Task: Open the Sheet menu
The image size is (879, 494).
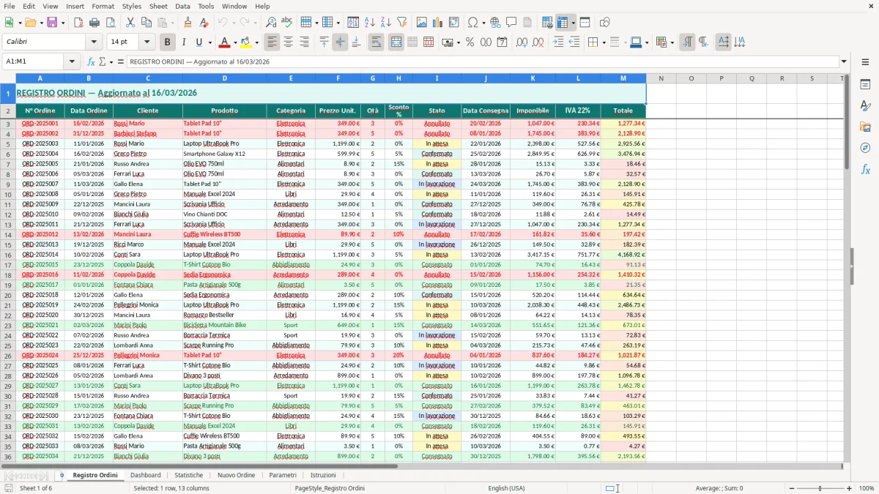Action: [158, 6]
